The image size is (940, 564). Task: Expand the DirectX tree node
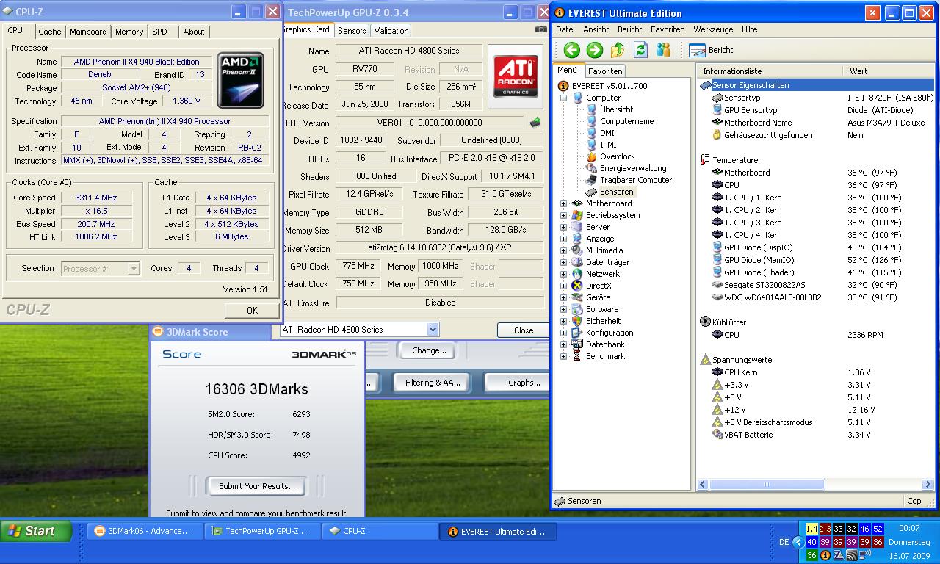click(x=564, y=286)
